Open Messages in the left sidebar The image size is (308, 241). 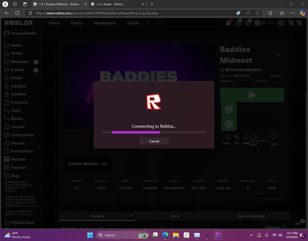pos(17,62)
